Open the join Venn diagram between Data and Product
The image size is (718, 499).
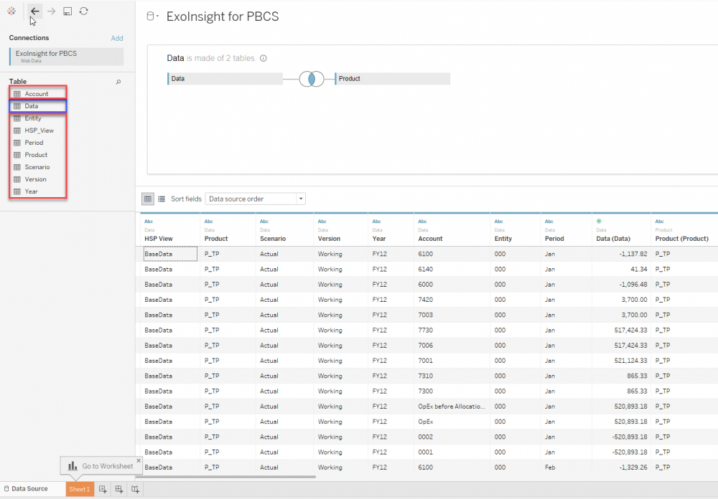312,78
